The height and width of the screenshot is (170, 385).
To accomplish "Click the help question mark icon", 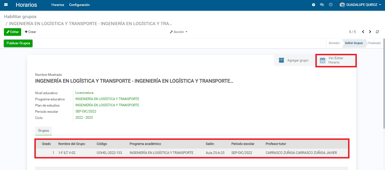I will pos(313,5).
